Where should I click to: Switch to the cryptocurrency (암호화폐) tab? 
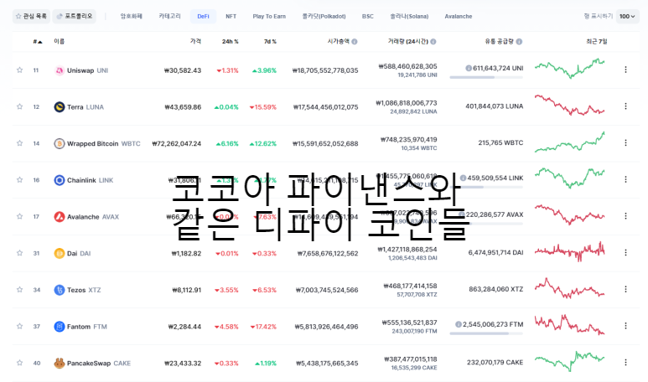(x=131, y=17)
